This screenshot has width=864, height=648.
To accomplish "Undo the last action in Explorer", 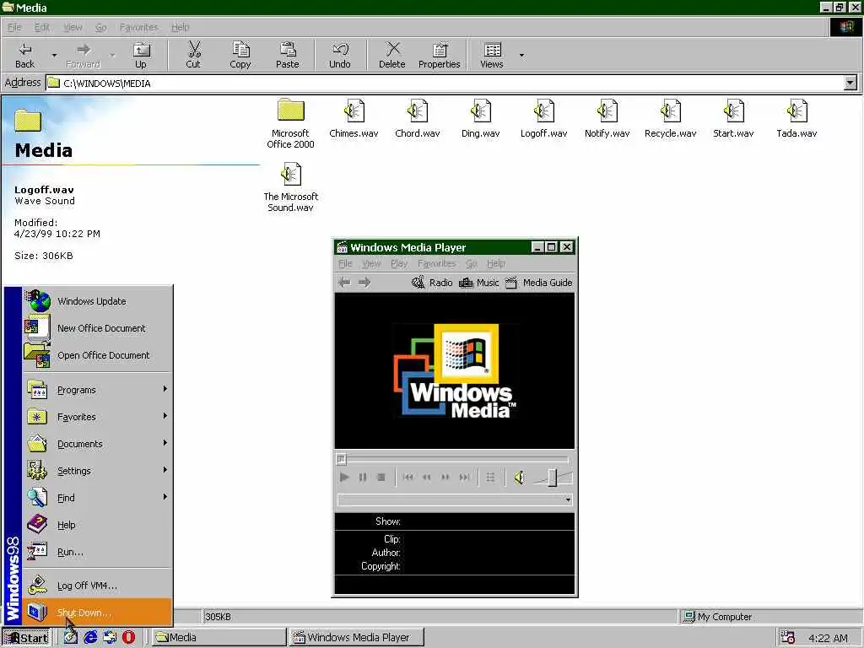I will click(x=340, y=55).
